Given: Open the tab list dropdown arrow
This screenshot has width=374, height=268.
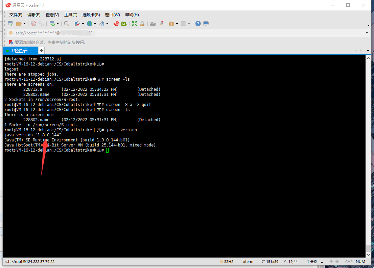Looking at the screenshot, I should (x=368, y=51).
